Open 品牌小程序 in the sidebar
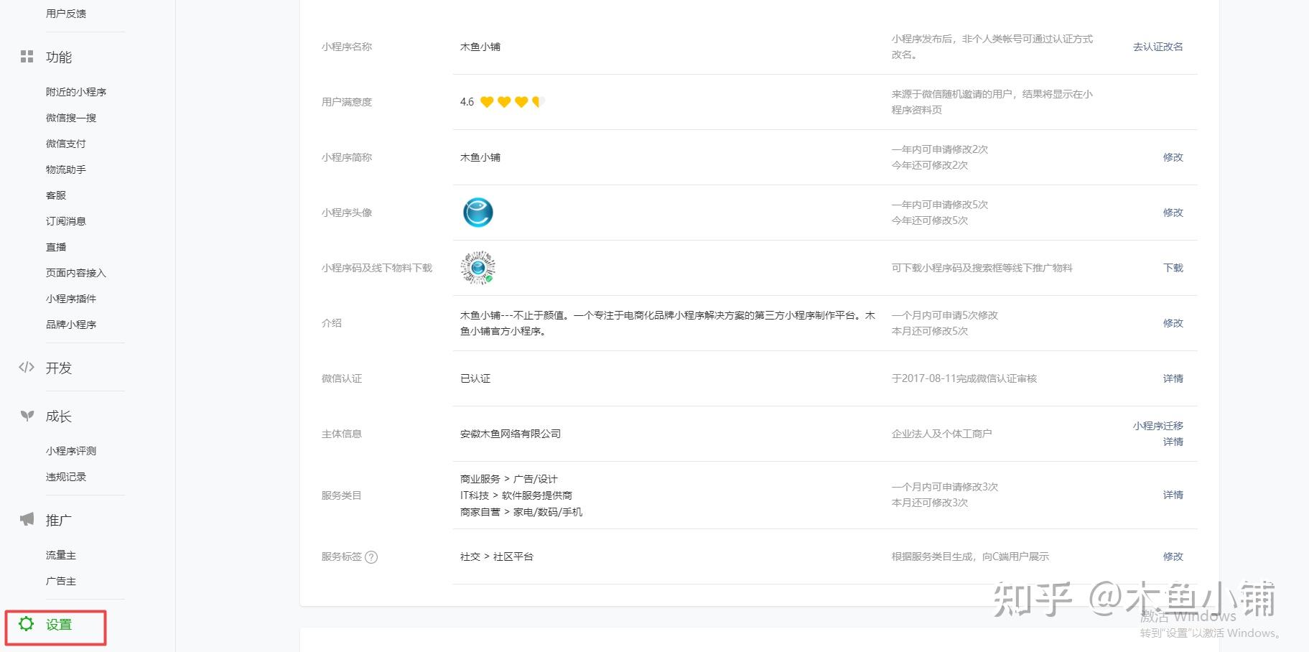This screenshot has width=1309, height=652. (71, 325)
